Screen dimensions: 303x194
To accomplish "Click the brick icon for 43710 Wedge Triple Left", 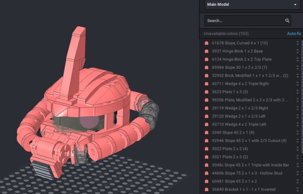I will click(207, 124).
